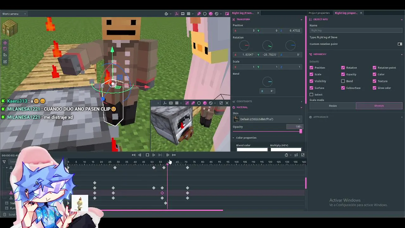This screenshot has height=228, width=405.
Task: Toggle Rotation point inherit checkbox
Action: click(x=375, y=67)
